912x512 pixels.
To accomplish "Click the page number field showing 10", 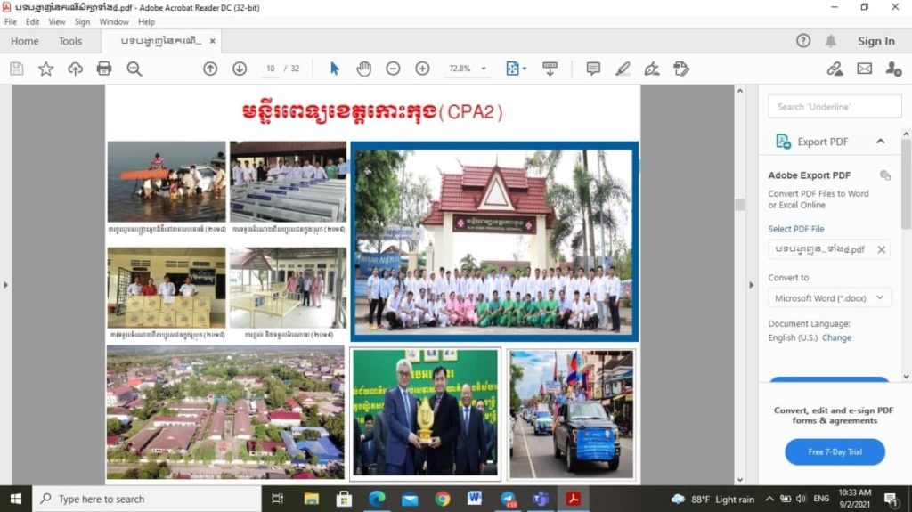I will [271, 69].
